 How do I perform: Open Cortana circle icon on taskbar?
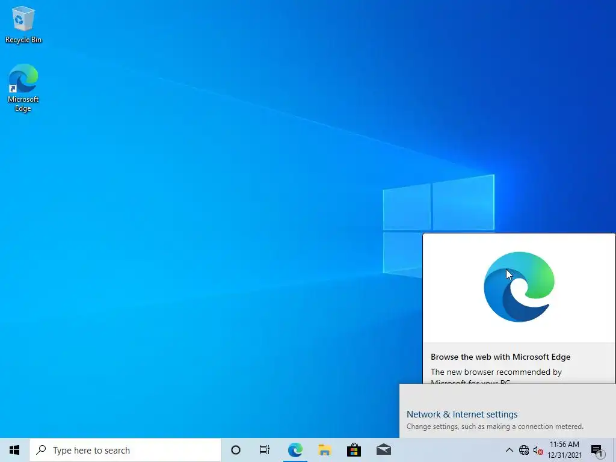click(x=236, y=450)
